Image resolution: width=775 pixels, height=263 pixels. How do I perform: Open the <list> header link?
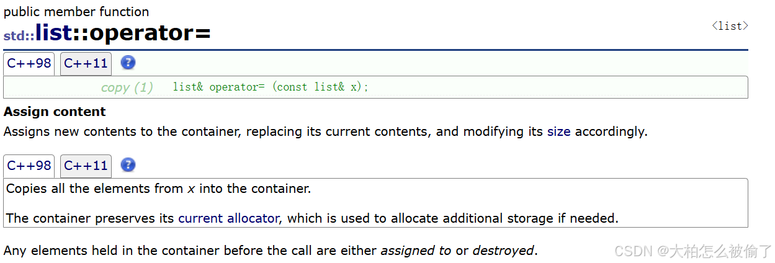point(730,26)
